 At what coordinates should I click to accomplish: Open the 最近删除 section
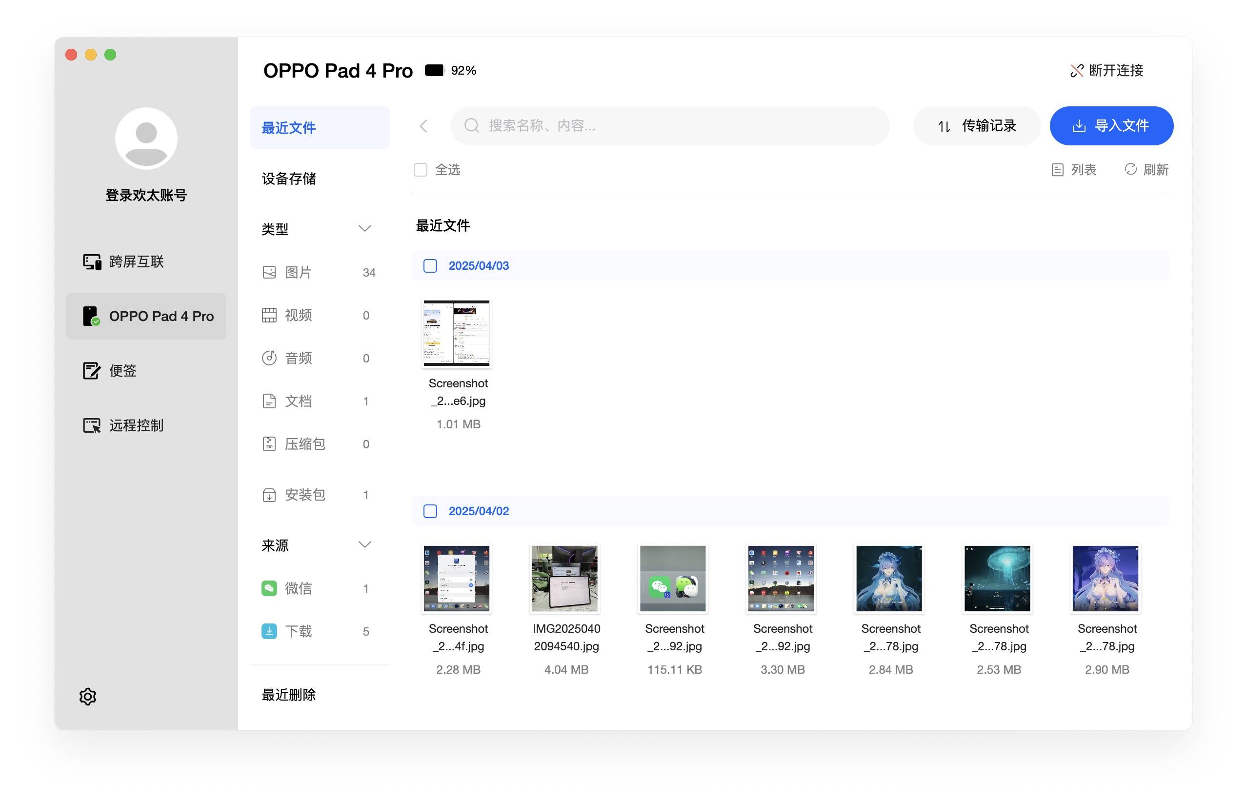click(x=289, y=695)
